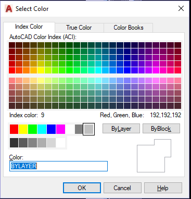Click the ByLayer color preview box
Screen dimensions: 191x199
coord(154,156)
